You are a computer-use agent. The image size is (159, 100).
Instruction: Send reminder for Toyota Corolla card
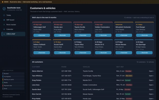click(x=83, y=35)
